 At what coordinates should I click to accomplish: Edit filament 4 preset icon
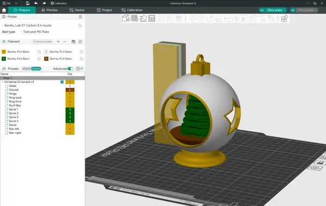(x=81, y=59)
